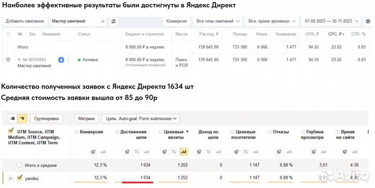Click info icon next to Отказы header
Screen dimensions: 375x188
coord(270,132)
